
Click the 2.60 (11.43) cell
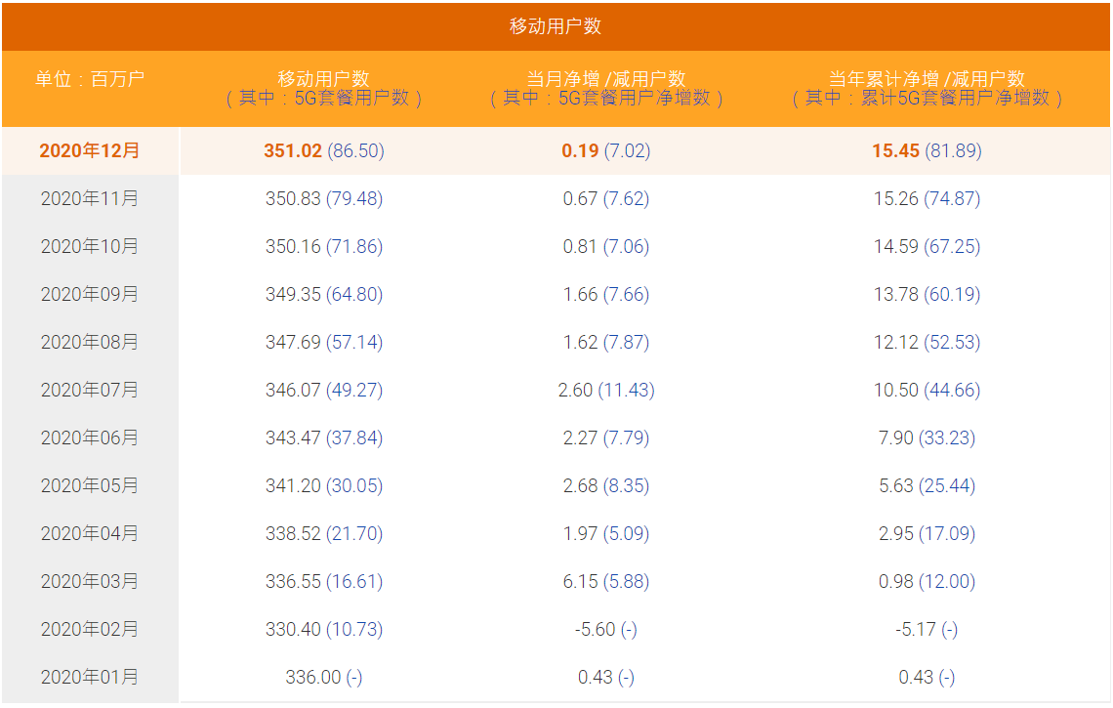point(606,390)
